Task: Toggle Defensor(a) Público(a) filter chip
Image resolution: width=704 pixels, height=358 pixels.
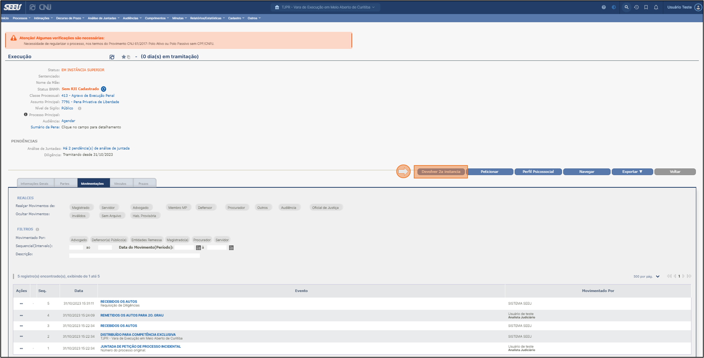Action: click(x=109, y=240)
